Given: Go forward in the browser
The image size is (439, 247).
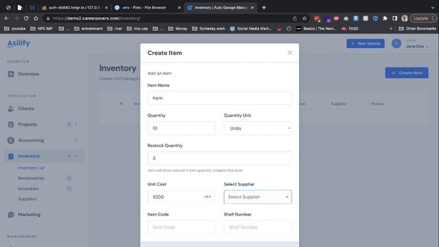Looking at the screenshot, I should click(x=16, y=19).
